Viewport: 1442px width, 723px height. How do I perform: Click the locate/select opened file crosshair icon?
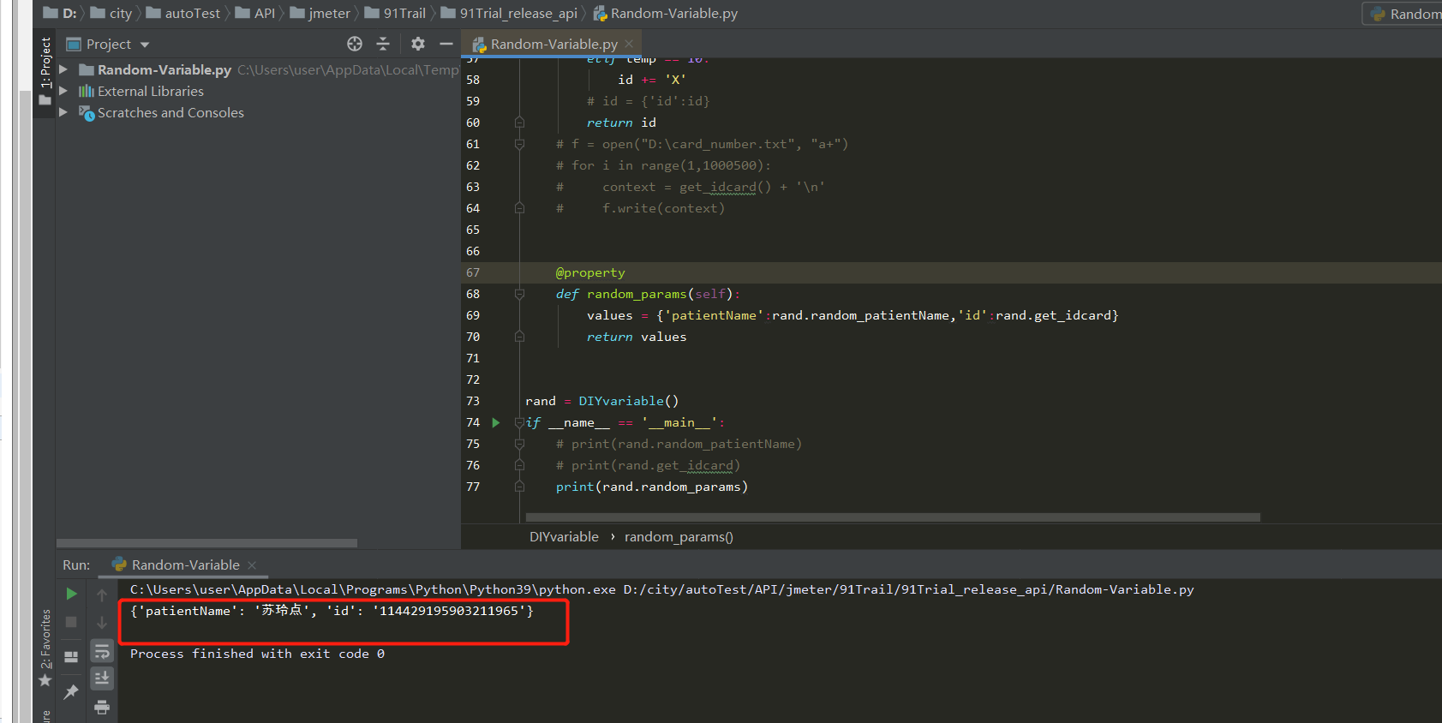(x=355, y=44)
